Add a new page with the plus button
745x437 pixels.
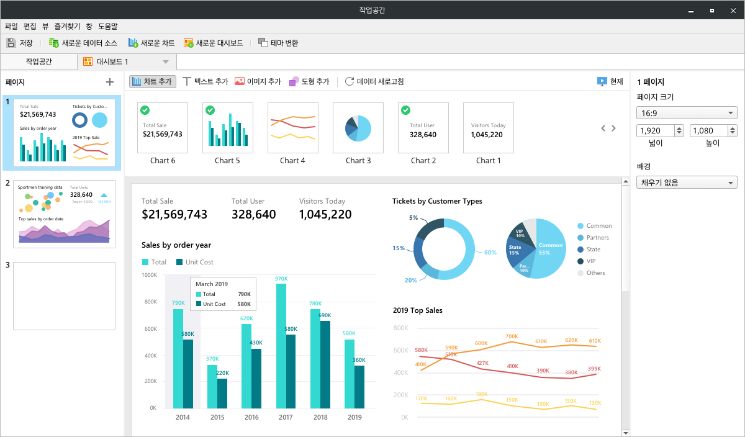109,81
